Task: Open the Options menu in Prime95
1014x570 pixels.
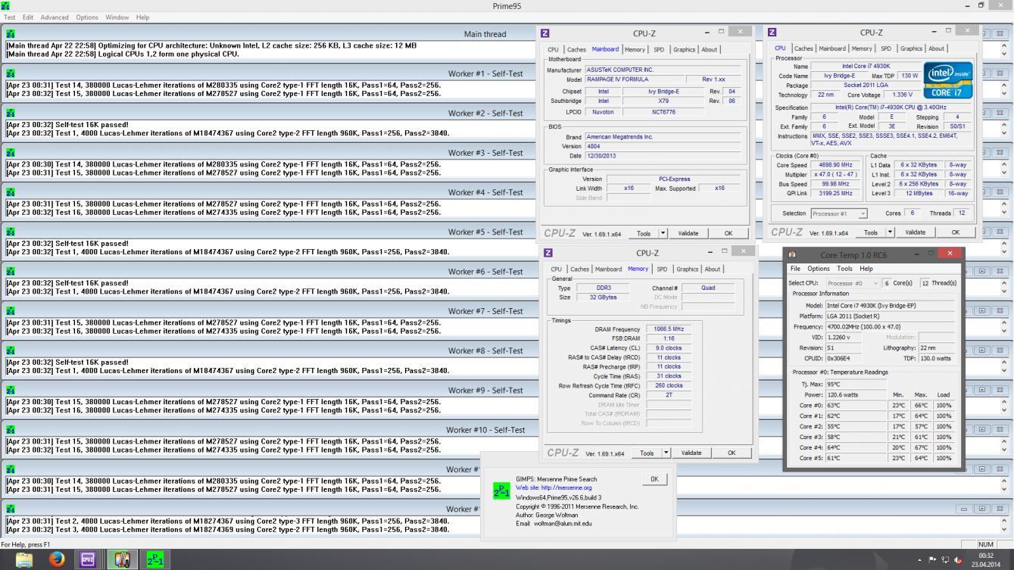Action: 87,17
